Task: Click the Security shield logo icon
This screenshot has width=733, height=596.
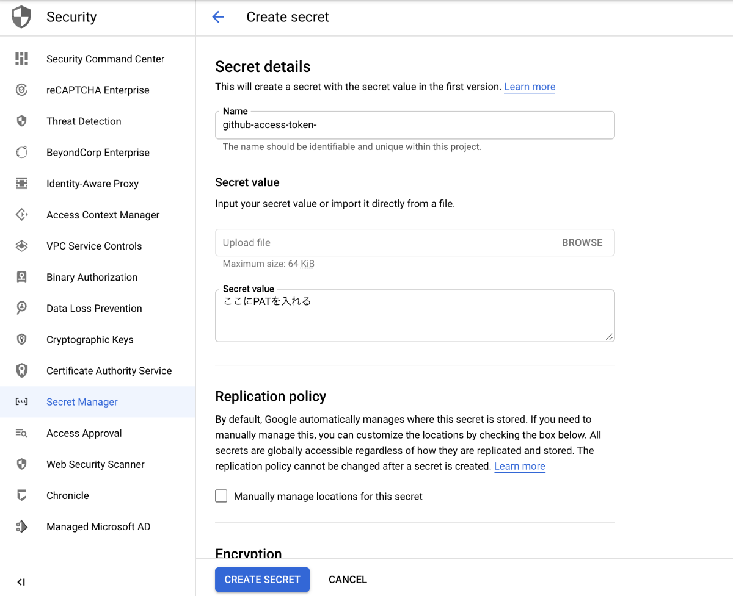Action: point(21,17)
